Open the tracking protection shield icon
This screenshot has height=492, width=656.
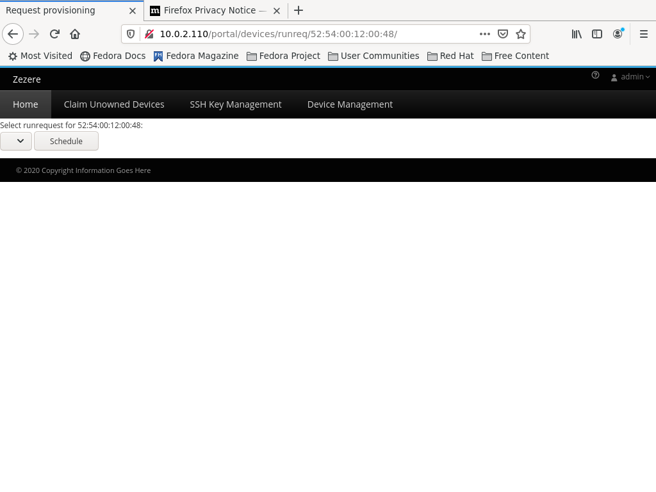pos(131,34)
